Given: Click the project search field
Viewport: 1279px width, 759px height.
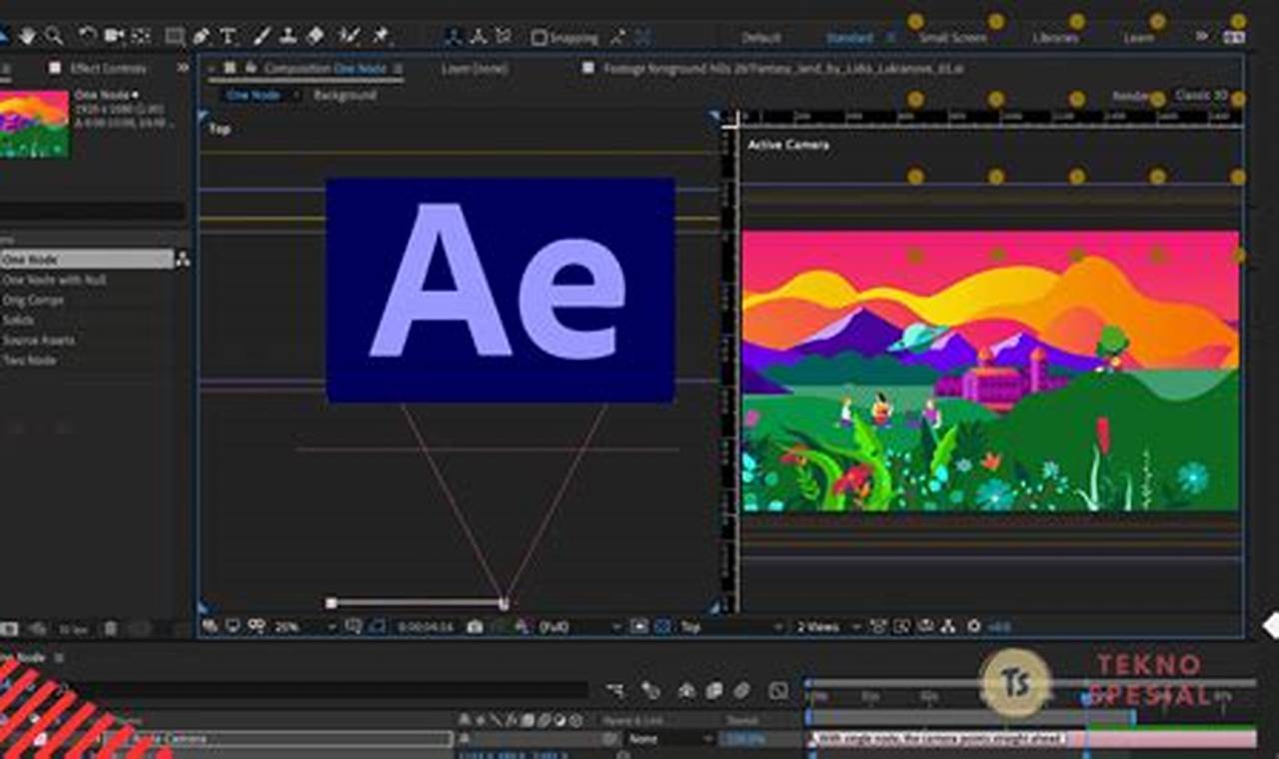Looking at the screenshot, I should pos(93,212).
